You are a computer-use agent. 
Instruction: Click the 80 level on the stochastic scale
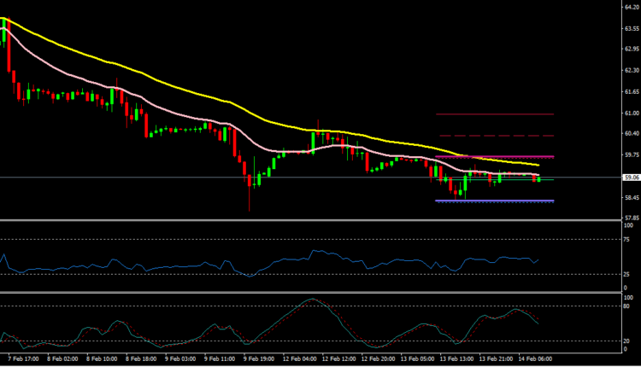click(626, 306)
